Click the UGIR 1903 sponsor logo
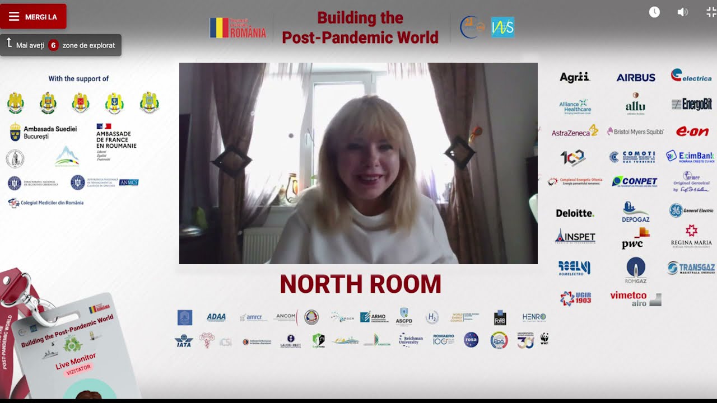 pos(575,298)
